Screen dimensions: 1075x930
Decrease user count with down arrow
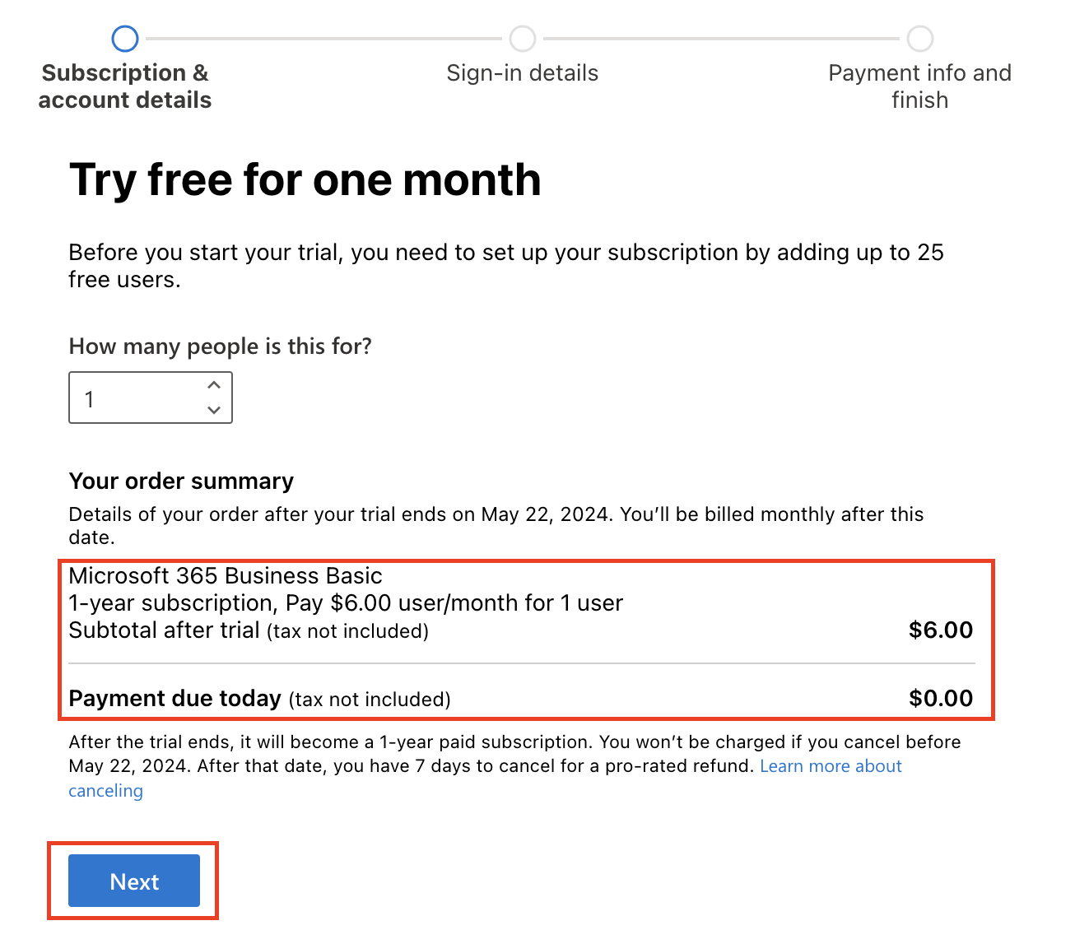tap(214, 410)
